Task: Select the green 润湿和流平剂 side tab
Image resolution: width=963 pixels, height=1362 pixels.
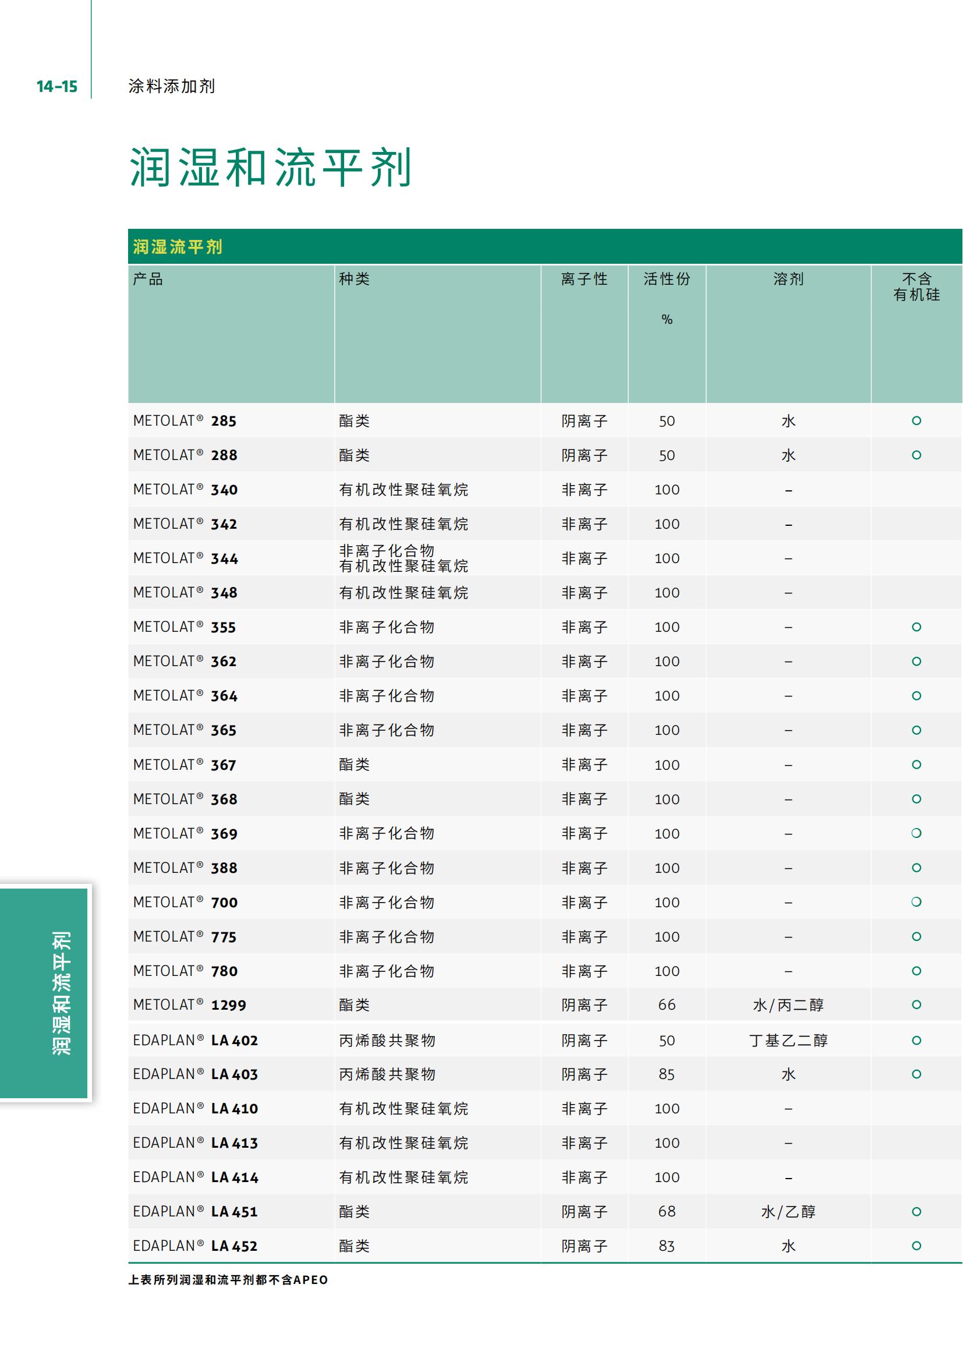Action: pyautogui.click(x=45, y=993)
